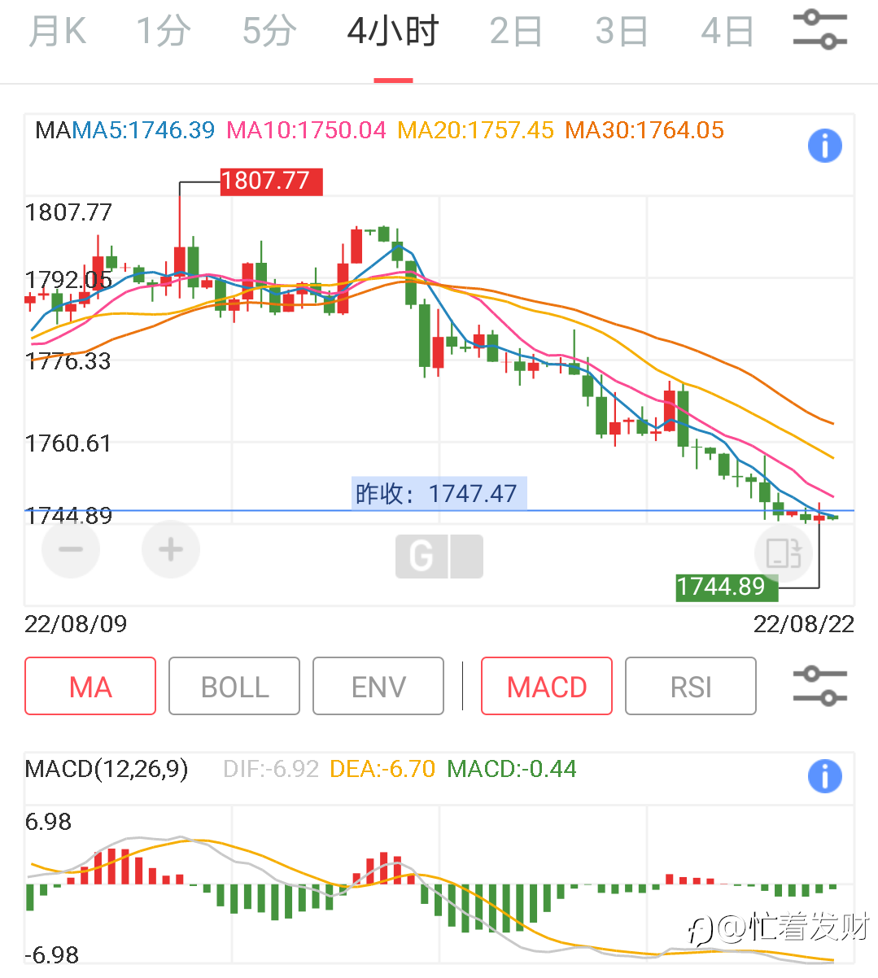Tap the MACD:-0.44 value

click(x=512, y=769)
